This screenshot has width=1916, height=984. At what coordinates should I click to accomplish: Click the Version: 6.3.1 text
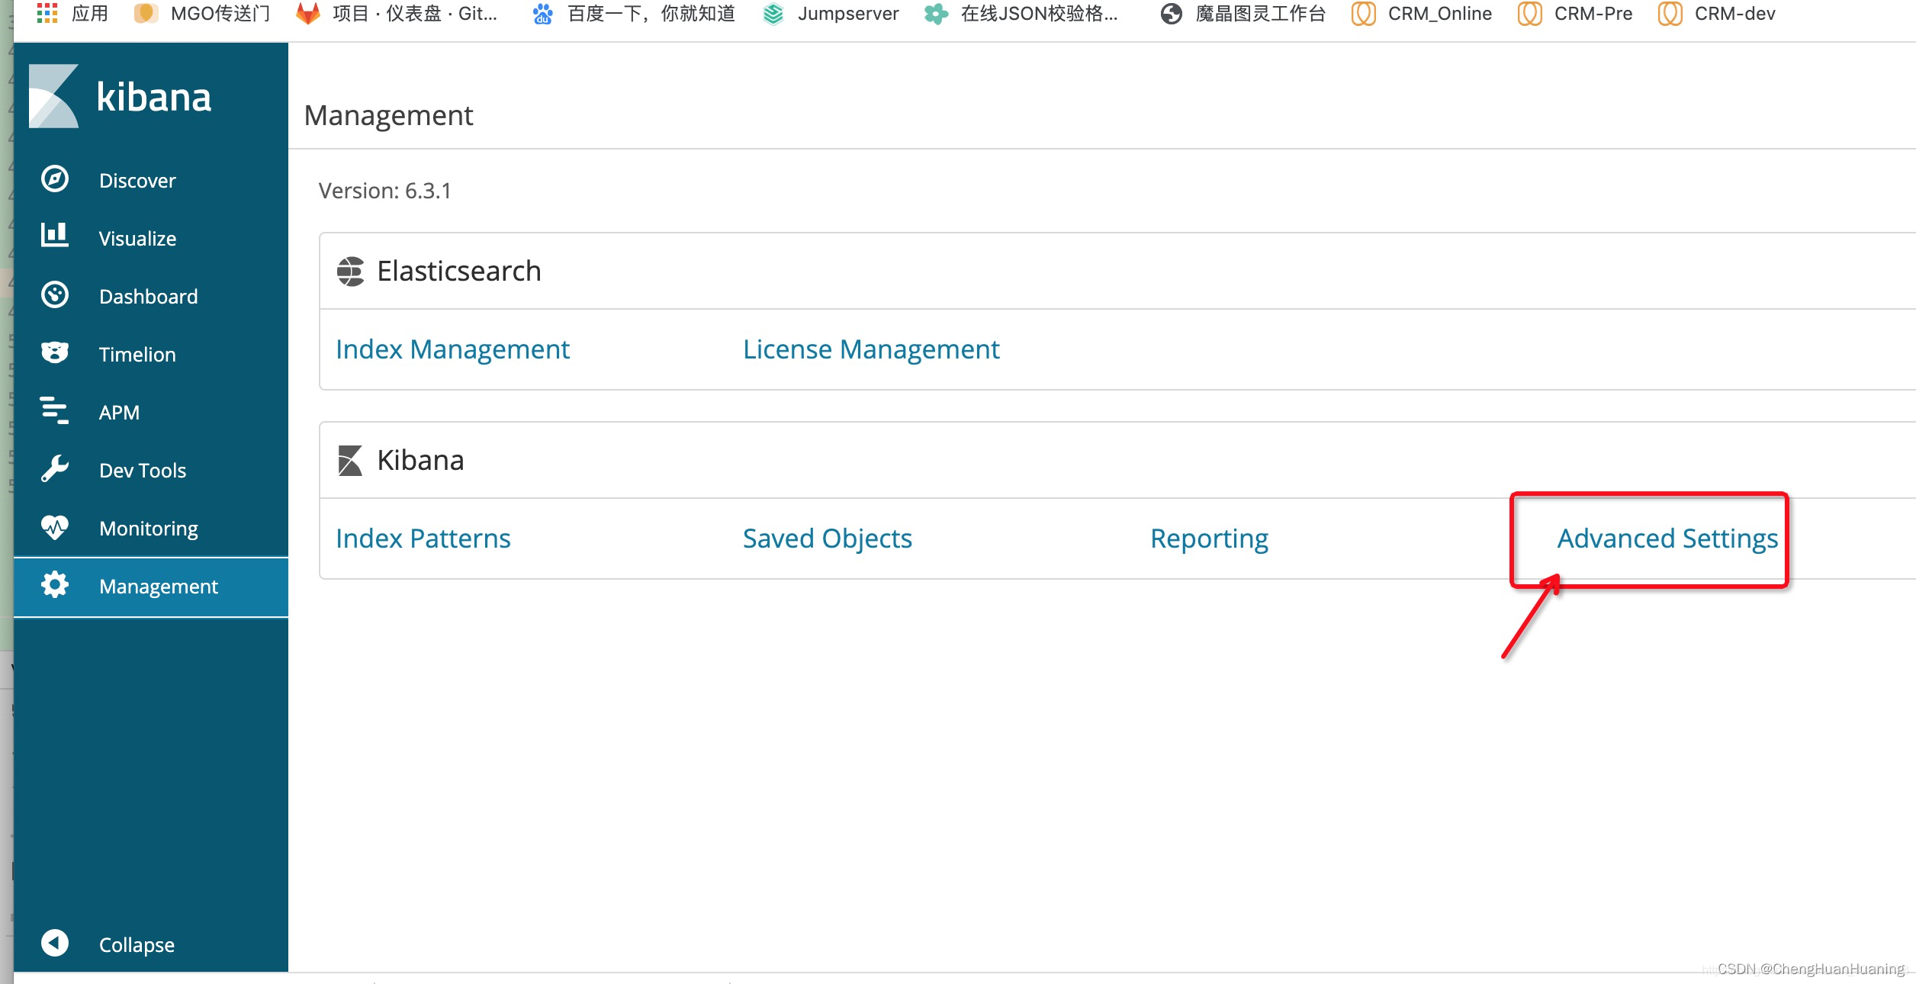click(385, 191)
